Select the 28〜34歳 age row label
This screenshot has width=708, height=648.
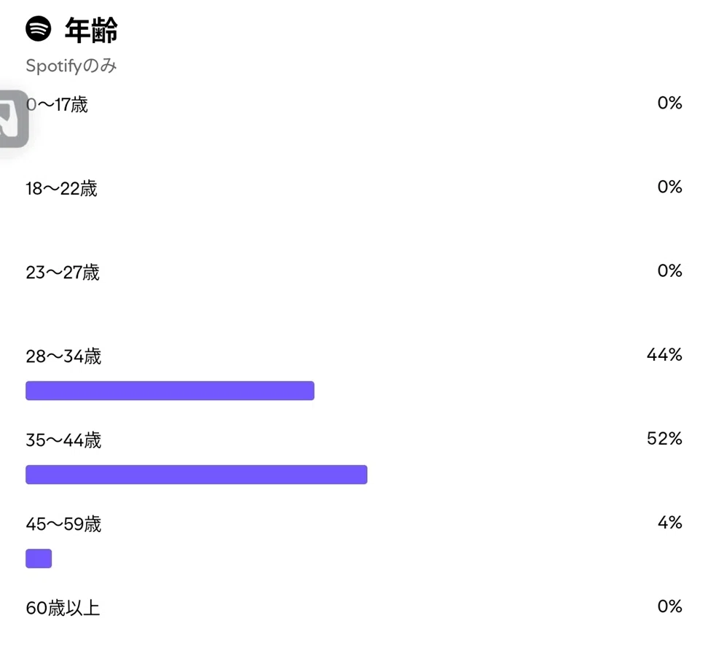click(63, 356)
